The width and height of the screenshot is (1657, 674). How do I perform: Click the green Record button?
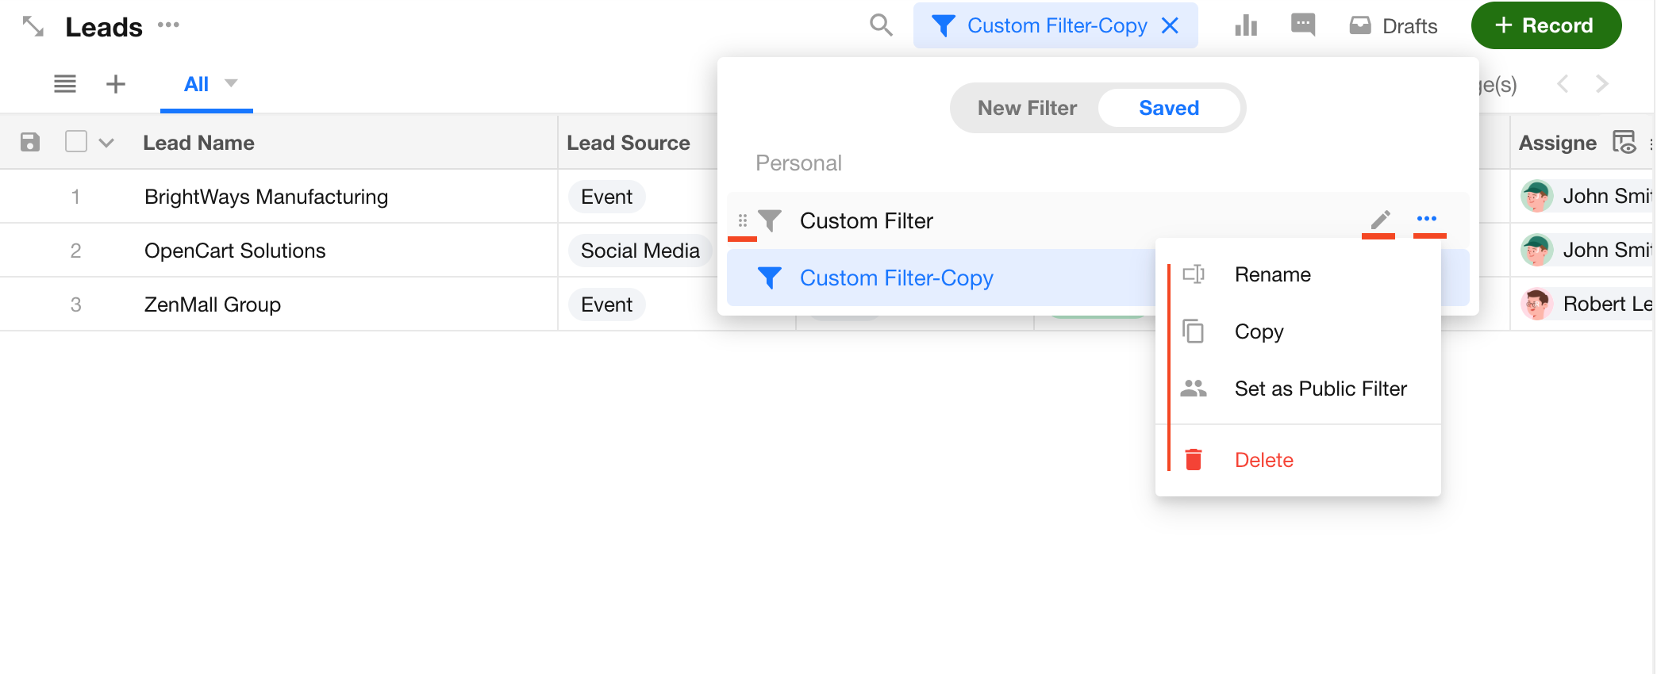[1545, 25]
